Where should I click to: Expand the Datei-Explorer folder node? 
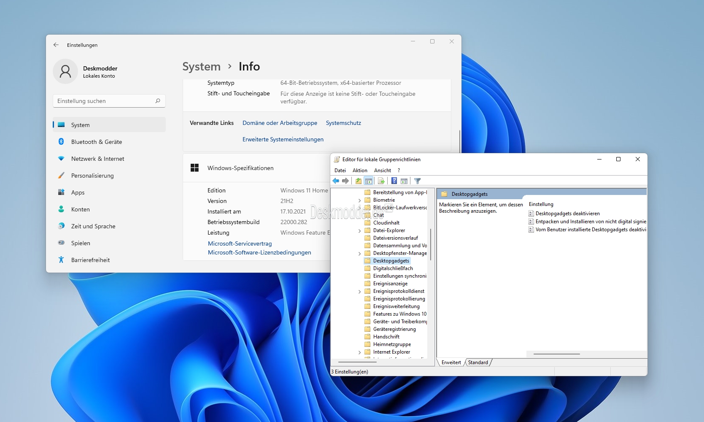(x=360, y=231)
